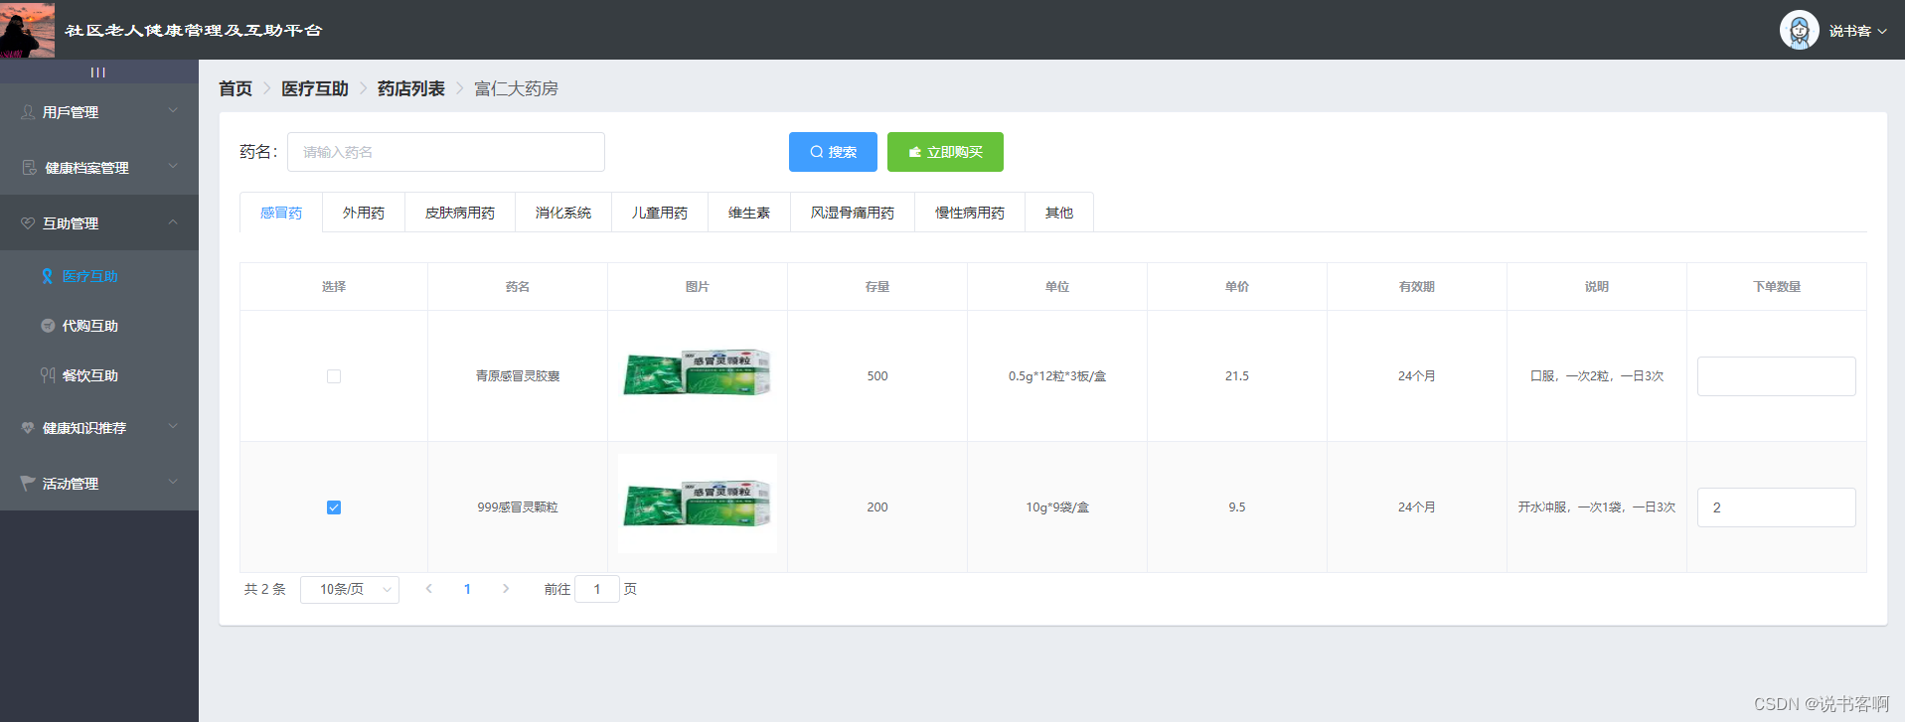The image size is (1905, 722).
Task: Select page number 1 in pagination
Action: coord(467,589)
